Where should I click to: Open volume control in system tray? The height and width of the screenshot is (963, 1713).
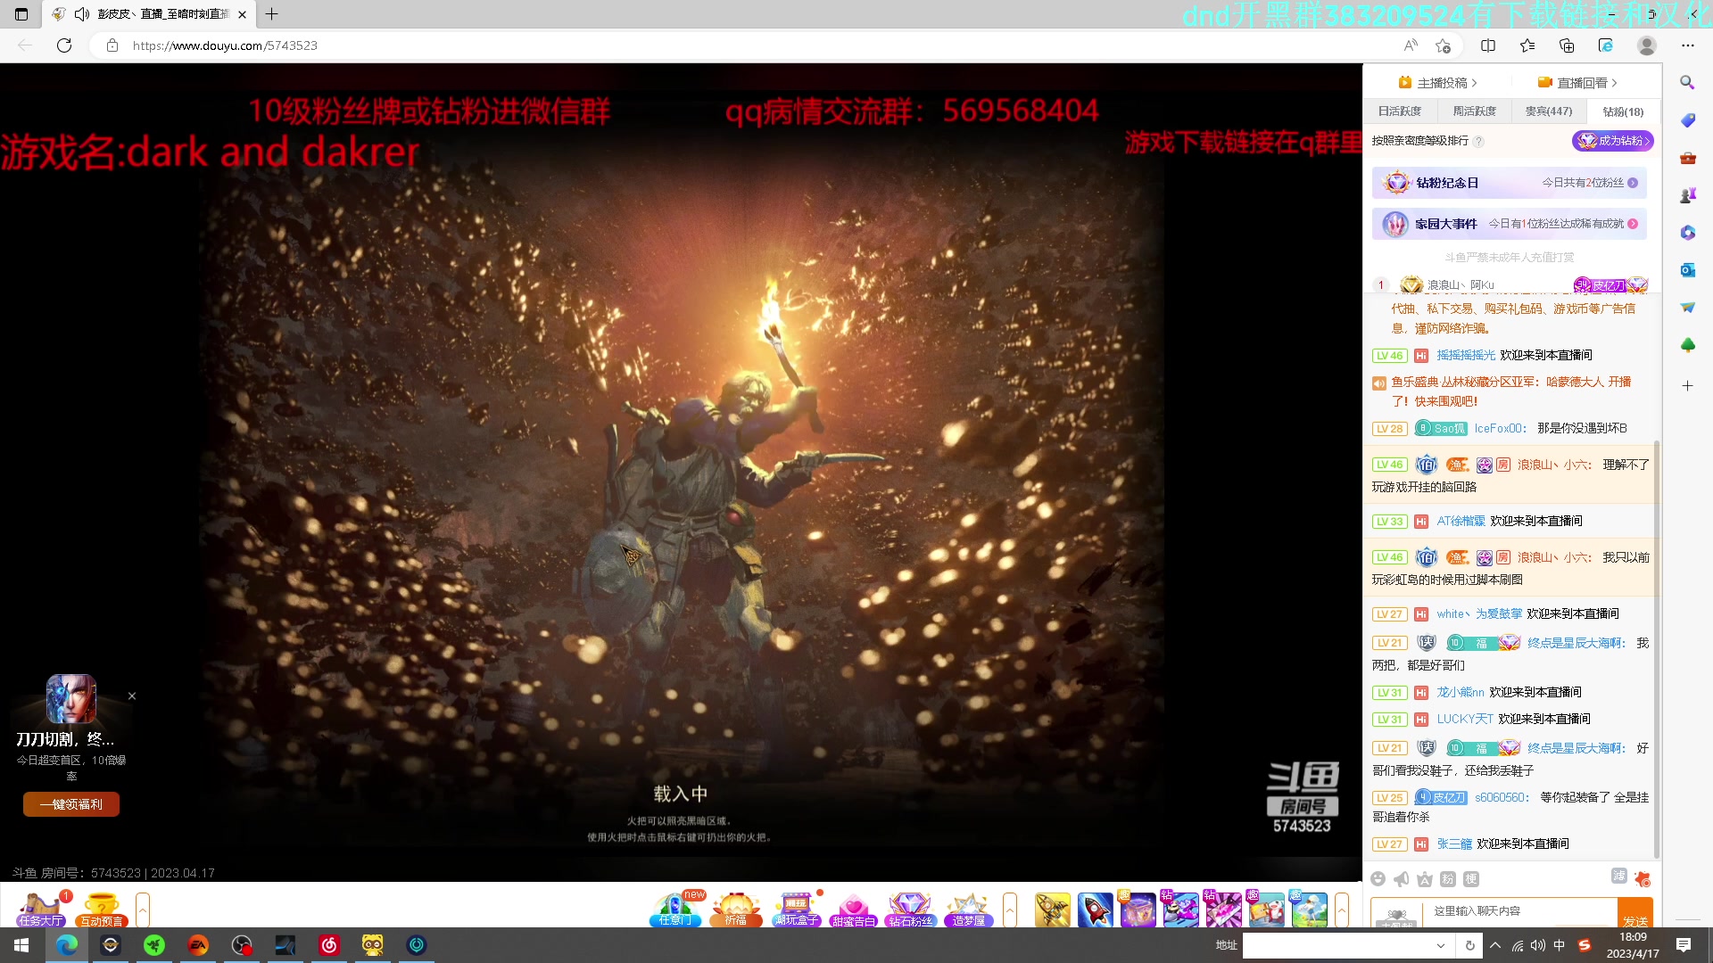1537,945
